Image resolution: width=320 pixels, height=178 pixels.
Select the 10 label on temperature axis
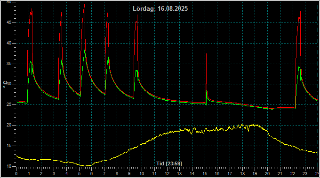click(x=9, y=166)
